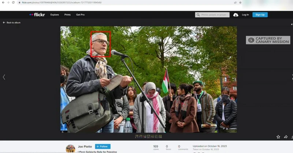Follow Joe Piette
The width and height of the screenshot is (293, 153).
[103, 146]
